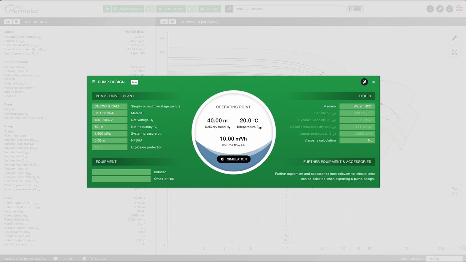
Task: Click the 1.002 mPa·s dynamic viscosity value
Action: click(357, 120)
